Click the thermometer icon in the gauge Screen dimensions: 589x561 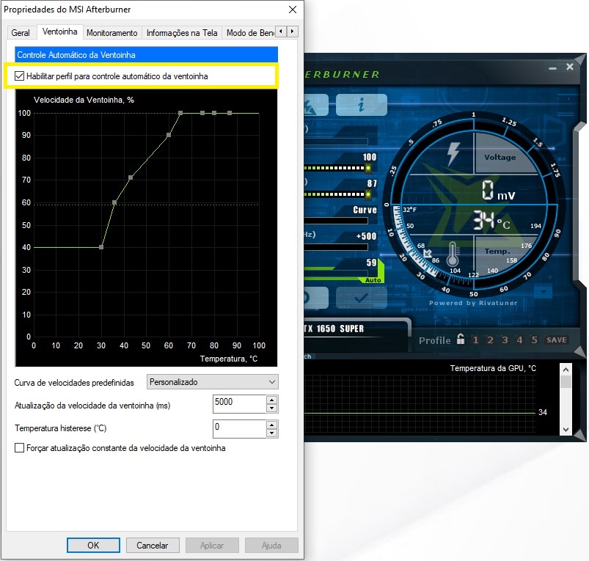[453, 254]
